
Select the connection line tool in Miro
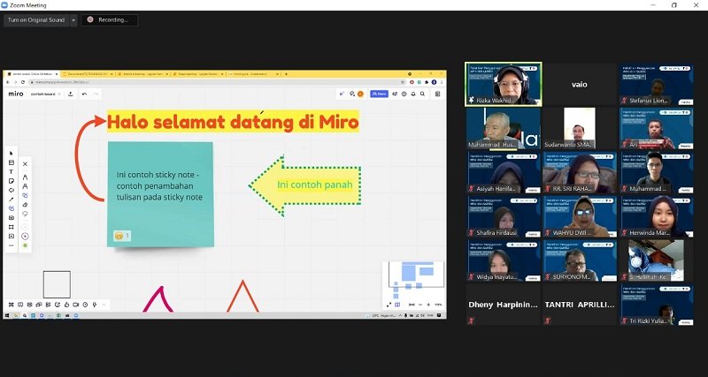(12, 200)
